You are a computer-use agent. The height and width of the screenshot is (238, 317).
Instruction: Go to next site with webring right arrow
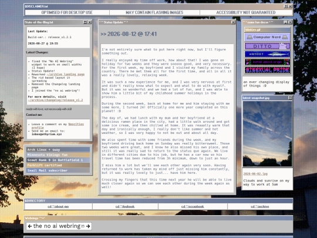pos(88,226)
